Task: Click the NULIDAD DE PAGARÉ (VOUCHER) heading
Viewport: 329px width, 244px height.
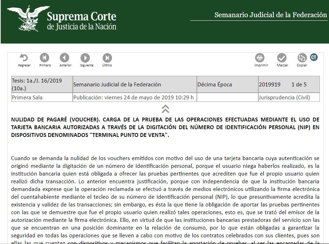Action: [165, 127]
